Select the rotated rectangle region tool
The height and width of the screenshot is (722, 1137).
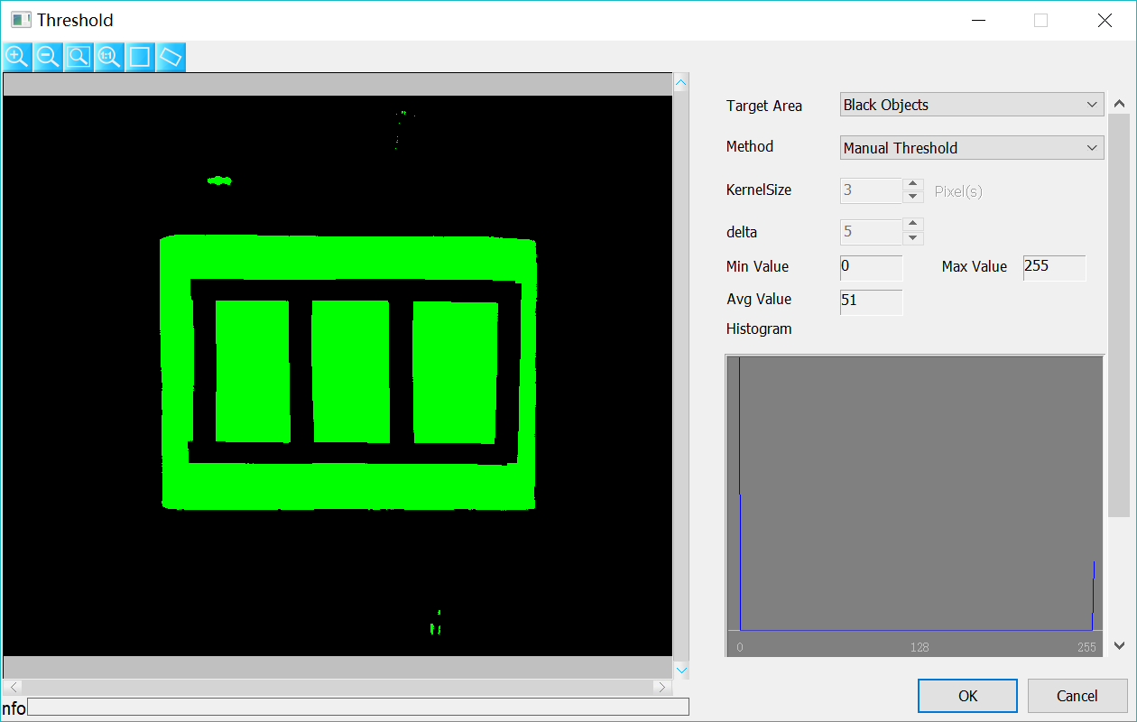click(171, 57)
